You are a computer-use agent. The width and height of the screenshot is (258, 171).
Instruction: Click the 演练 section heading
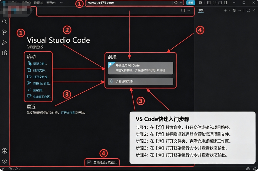(x=112, y=57)
